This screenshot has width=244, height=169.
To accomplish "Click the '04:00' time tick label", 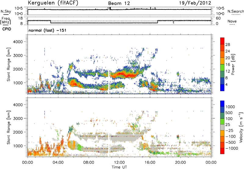I will (58, 163).
